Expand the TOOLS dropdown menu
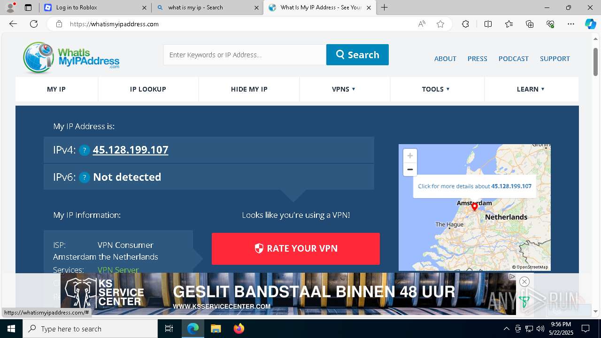This screenshot has height=338, width=601. point(436,89)
